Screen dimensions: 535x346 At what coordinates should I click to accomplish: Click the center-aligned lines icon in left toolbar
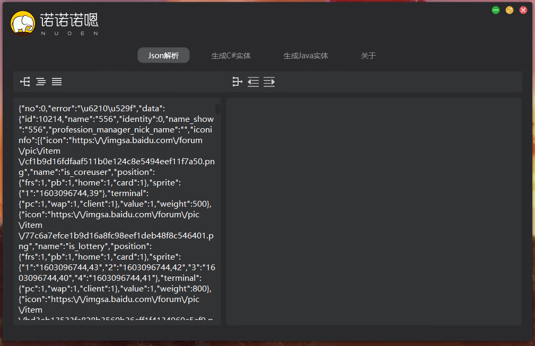tap(41, 82)
